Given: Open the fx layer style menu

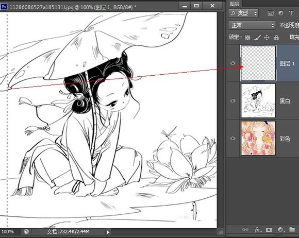Looking at the screenshot, I should pyautogui.click(x=257, y=230).
